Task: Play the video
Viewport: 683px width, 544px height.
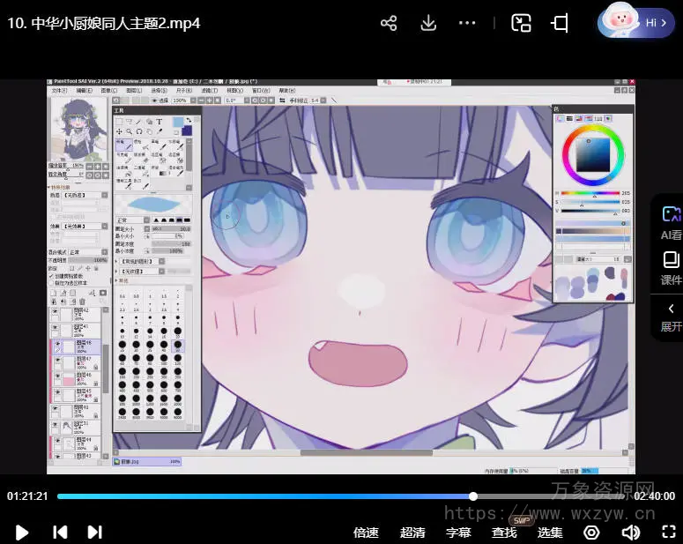Action: pyautogui.click(x=22, y=532)
